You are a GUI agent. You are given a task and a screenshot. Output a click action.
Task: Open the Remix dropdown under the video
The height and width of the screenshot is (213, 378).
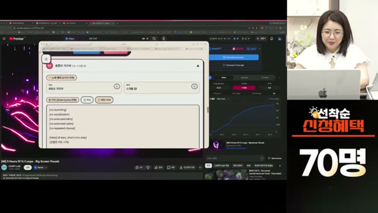tap(40, 167)
